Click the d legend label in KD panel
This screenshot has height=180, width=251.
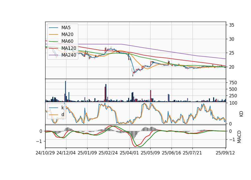(x=63, y=115)
